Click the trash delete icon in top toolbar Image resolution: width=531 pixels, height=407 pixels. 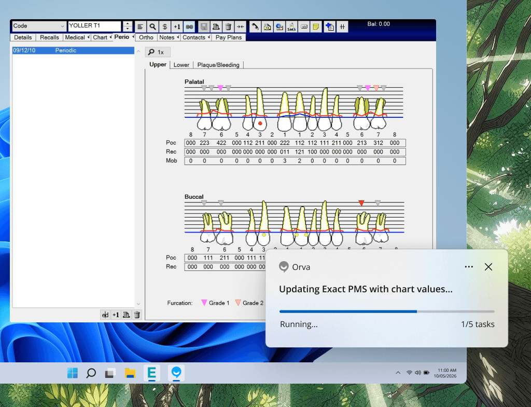pyautogui.click(x=228, y=26)
